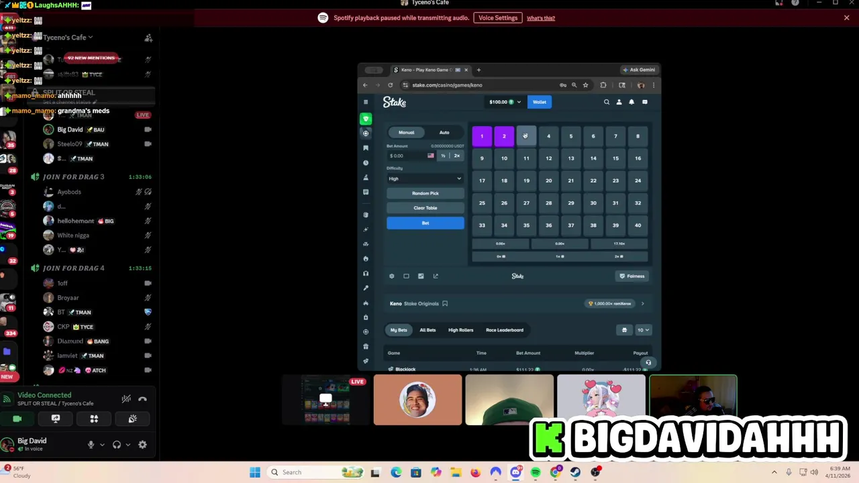Click the Voice Settings button in banner
Screen dimensions: 859x483
click(498, 18)
